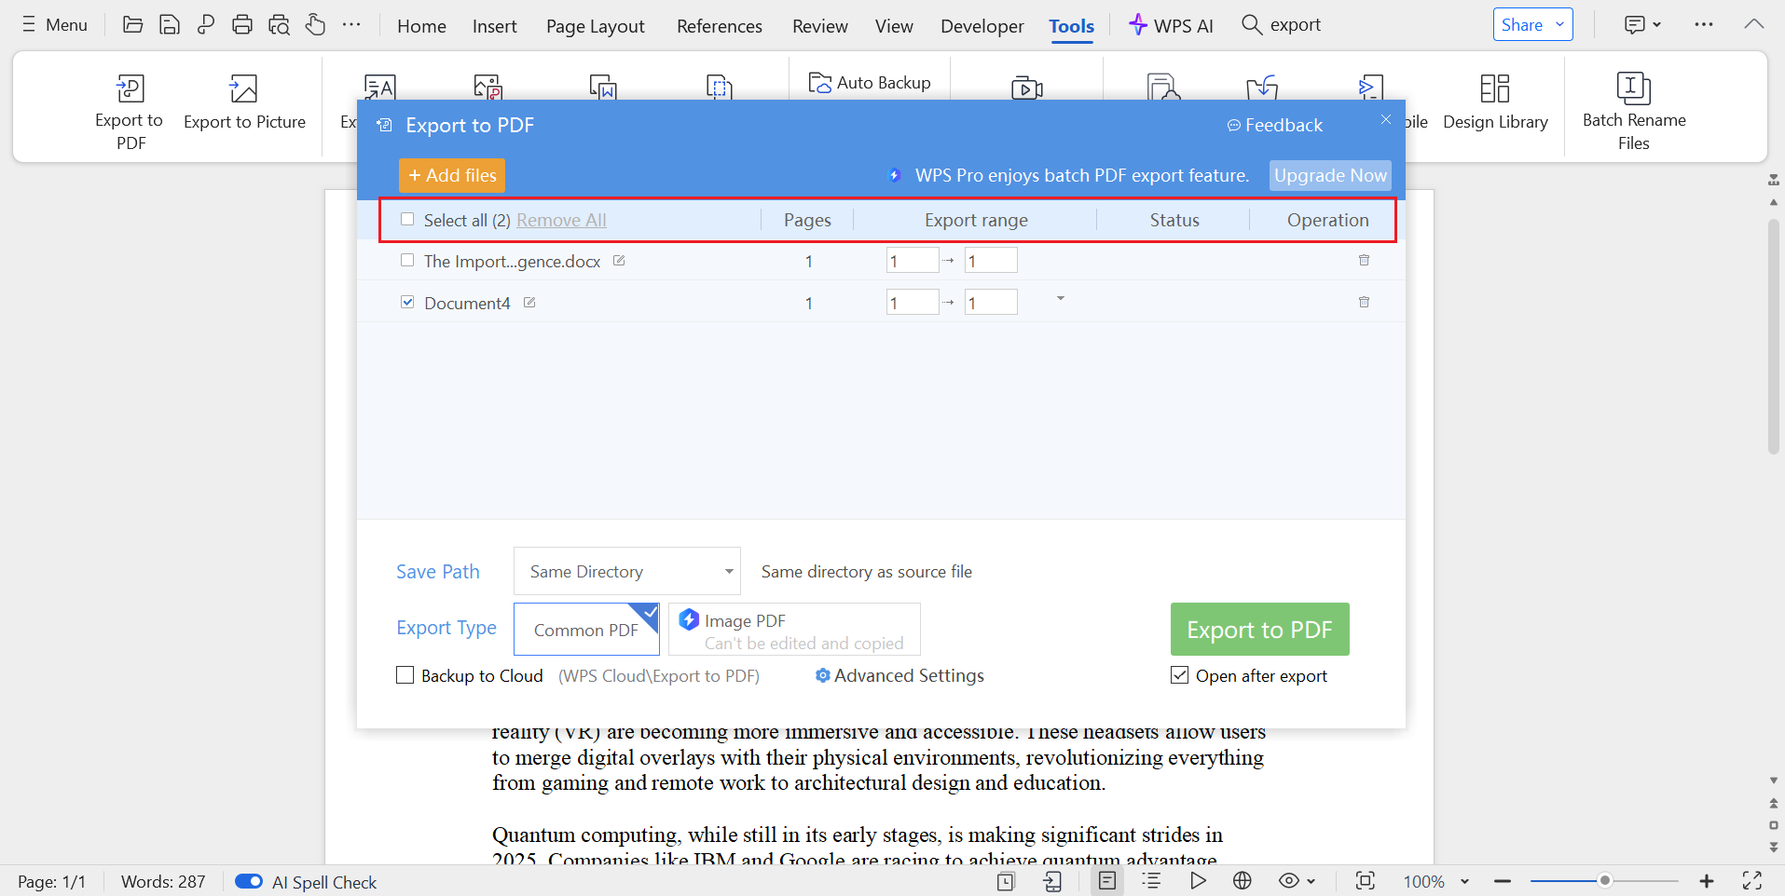Viewport: 1785px width, 896px height.
Task: Open the Page Layout tab
Action: [x=596, y=26]
